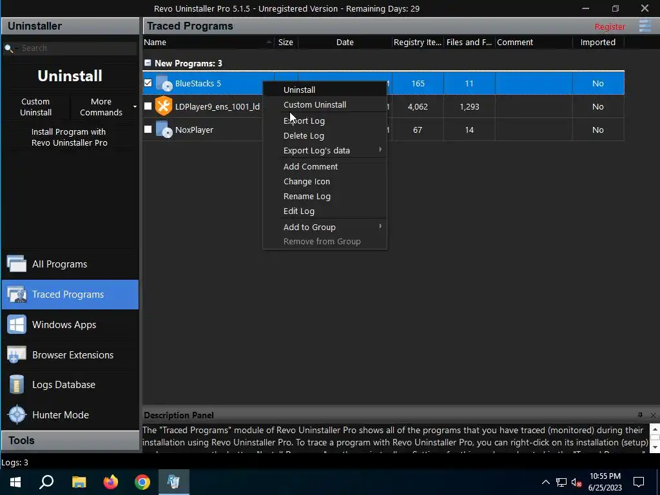
Task: Open taskbar search
Action: coord(46,482)
